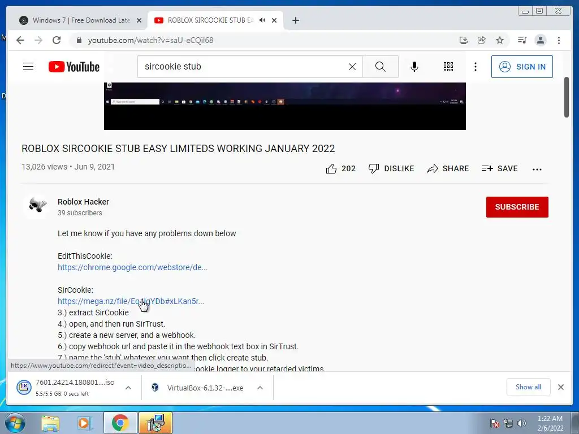Open the chrome.google.com webstore link
Screen dimensions: 579x434
point(132,267)
